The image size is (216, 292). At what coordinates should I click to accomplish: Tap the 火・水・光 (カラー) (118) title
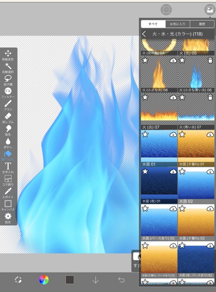177,34
